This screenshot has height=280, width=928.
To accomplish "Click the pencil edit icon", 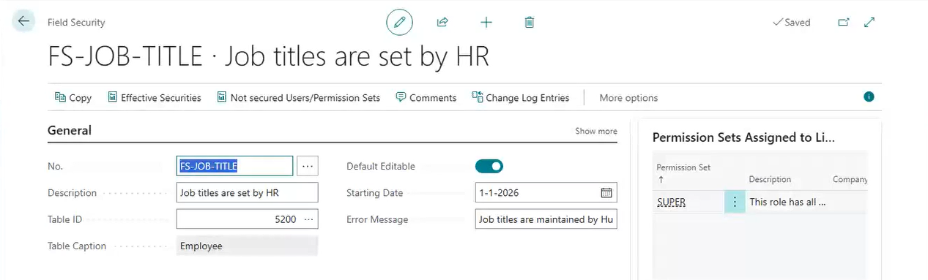I will click(x=399, y=23).
